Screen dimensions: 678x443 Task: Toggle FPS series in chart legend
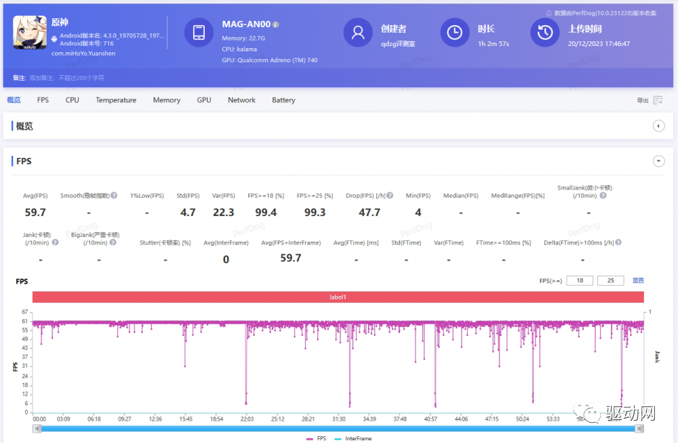pos(316,438)
